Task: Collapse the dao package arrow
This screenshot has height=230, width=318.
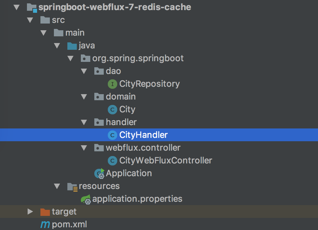Action: tap(84, 71)
